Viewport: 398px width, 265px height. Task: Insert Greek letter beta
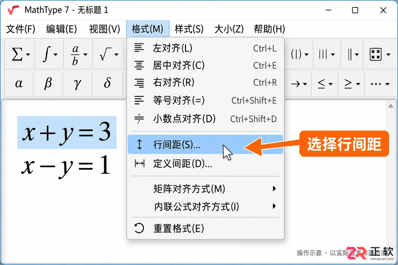[x=48, y=83]
